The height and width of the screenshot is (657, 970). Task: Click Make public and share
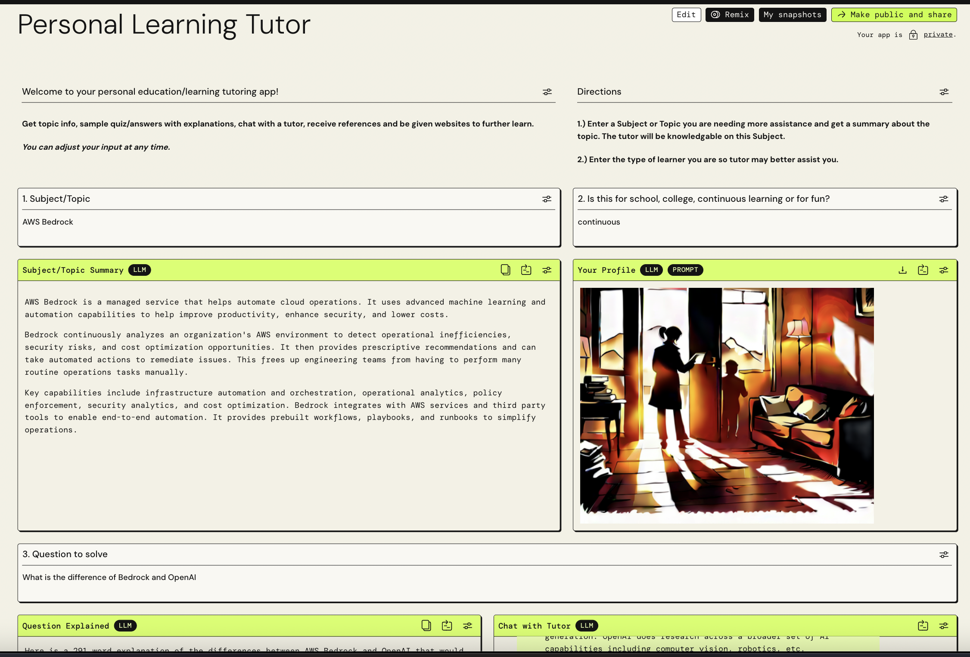click(894, 15)
